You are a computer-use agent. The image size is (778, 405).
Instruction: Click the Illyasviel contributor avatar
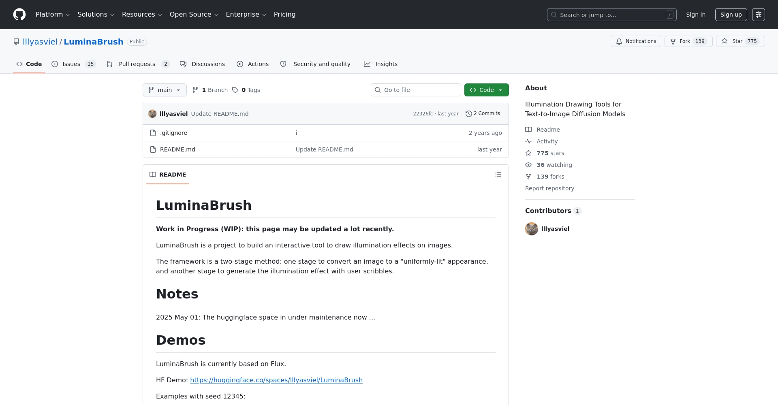pos(531,229)
